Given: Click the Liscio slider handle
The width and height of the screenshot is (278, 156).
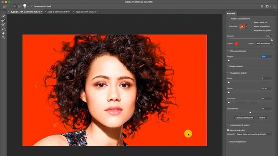Looking at the screenshot, I should click(229, 82).
